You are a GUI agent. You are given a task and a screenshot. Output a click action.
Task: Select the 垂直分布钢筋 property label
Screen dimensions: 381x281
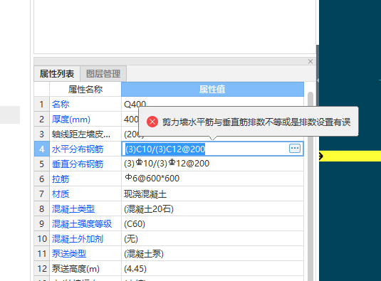[x=78, y=164]
